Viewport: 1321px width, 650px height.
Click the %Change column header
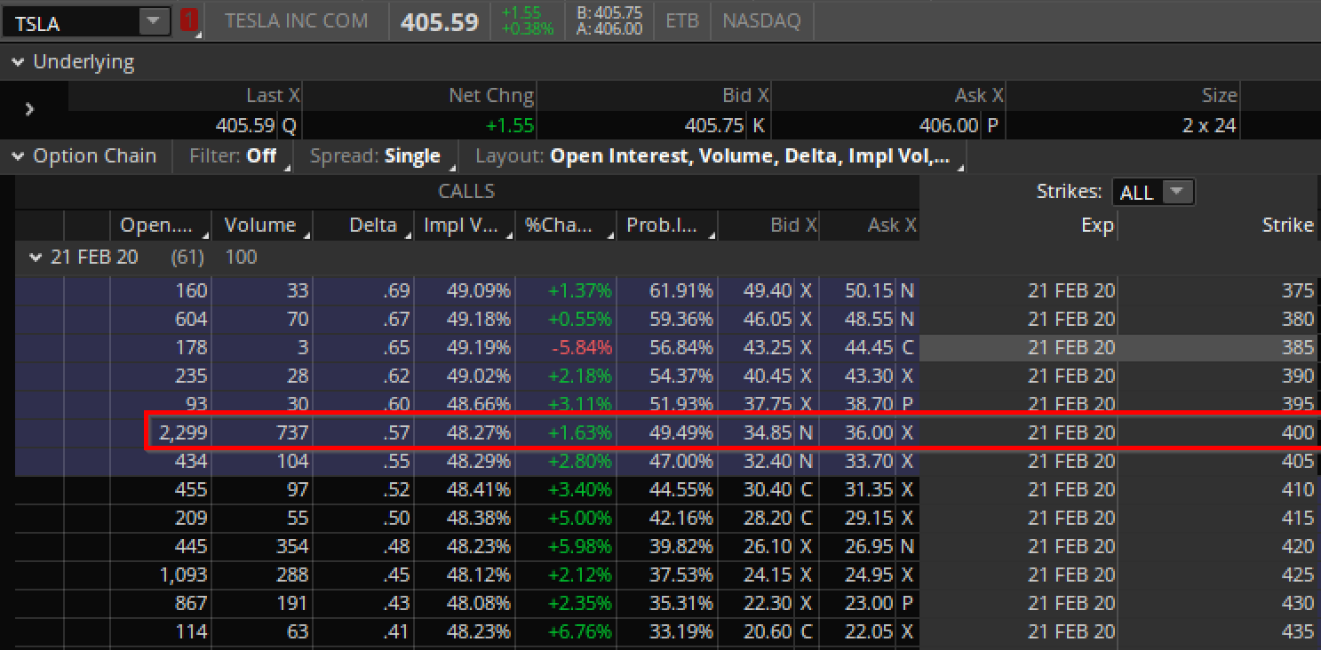click(x=566, y=226)
